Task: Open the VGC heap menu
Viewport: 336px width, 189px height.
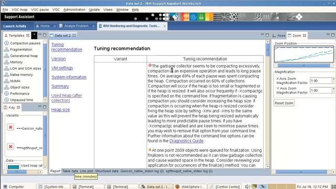Action: tap(19, 9)
